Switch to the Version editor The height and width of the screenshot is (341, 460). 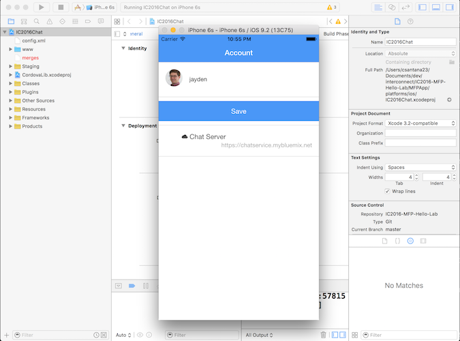pos(405,8)
